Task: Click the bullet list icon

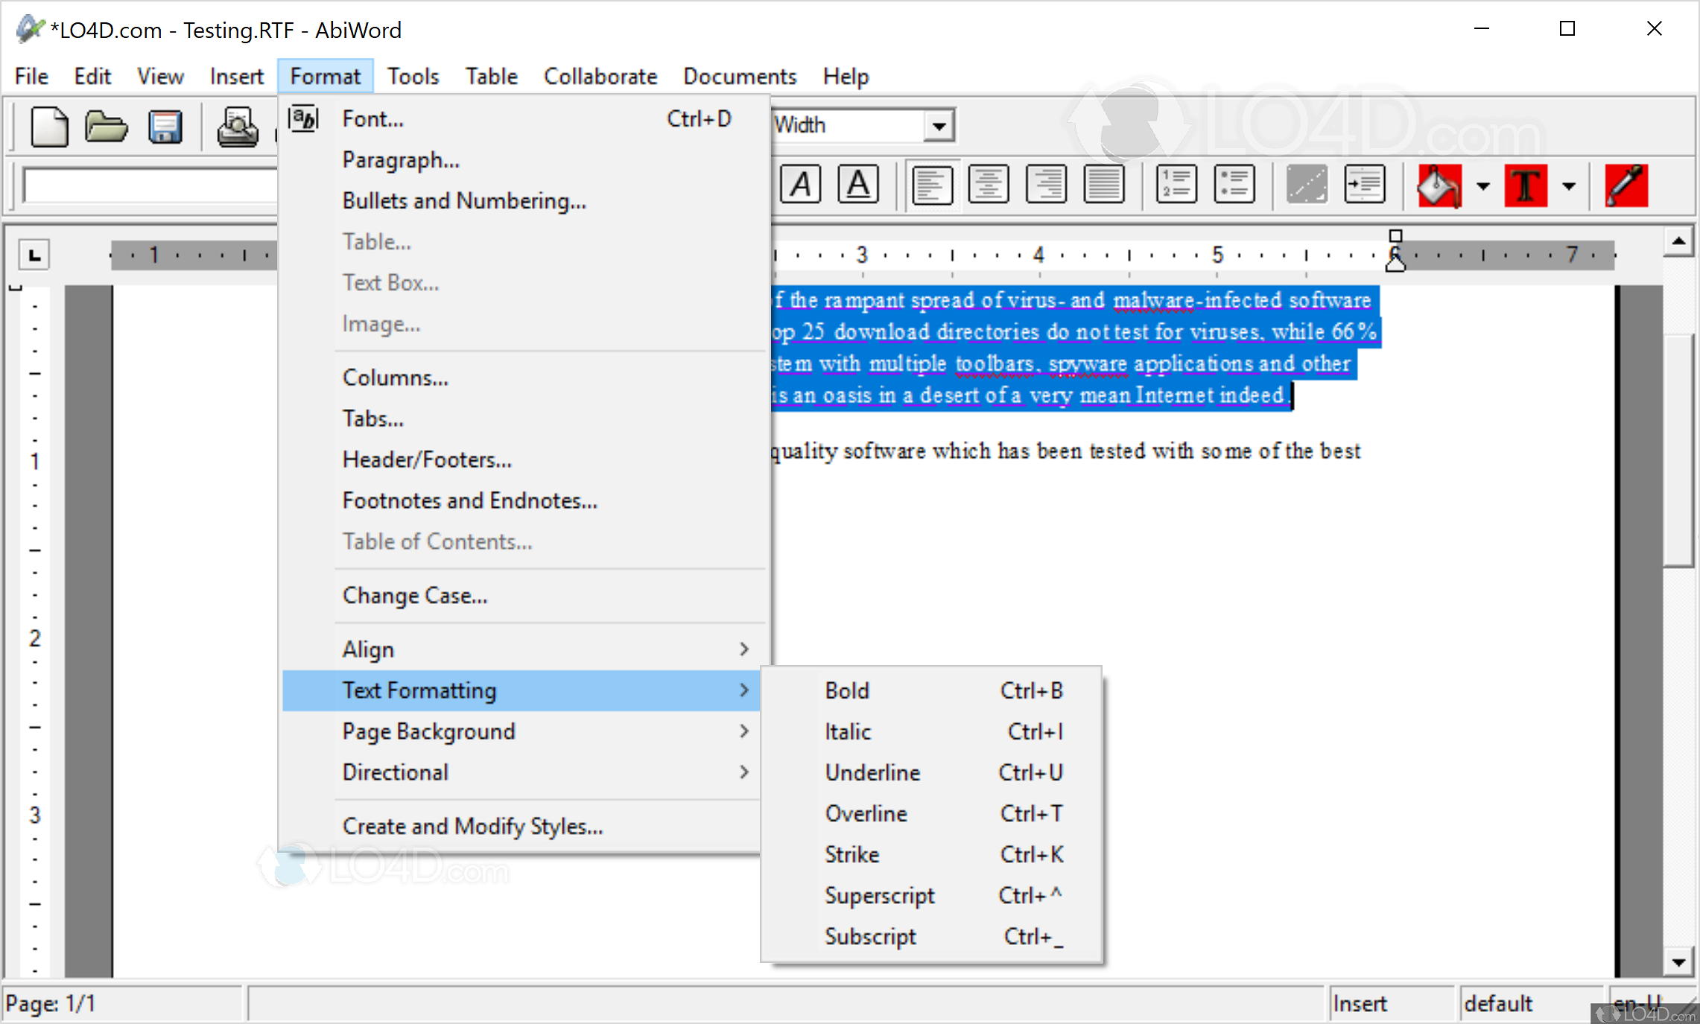Action: coord(1234,184)
